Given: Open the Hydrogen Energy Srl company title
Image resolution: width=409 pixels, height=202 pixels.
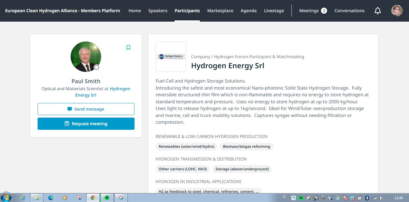Looking at the screenshot, I should [228, 66].
